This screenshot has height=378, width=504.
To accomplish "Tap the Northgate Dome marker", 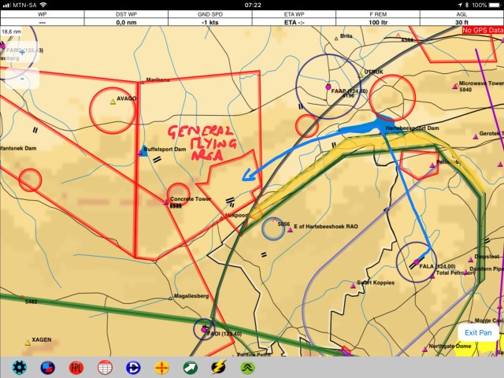I will 425,350.
